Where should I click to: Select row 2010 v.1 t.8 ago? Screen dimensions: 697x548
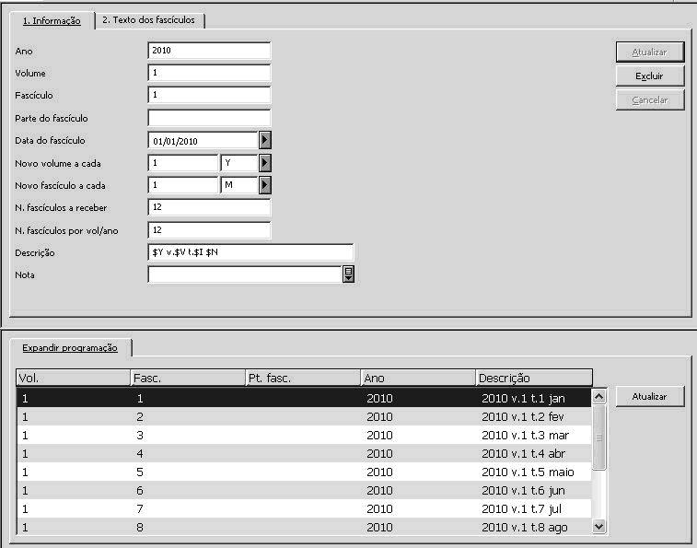click(304, 527)
